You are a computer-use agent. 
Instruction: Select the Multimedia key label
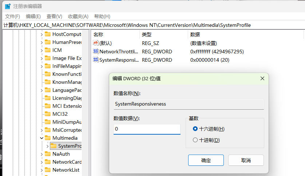click(65, 138)
